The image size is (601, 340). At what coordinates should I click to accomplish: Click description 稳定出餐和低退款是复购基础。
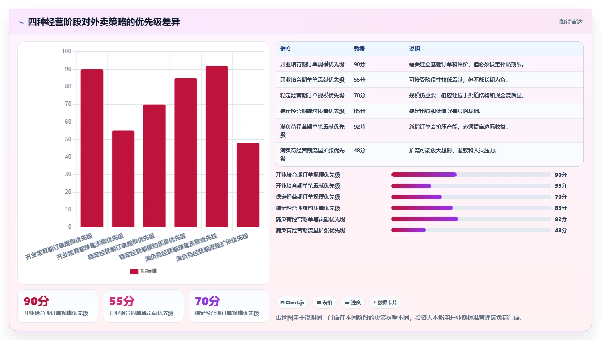[445, 111]
